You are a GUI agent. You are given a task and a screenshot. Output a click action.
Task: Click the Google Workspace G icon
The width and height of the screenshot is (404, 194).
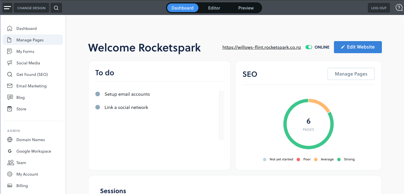coord(10,151)
